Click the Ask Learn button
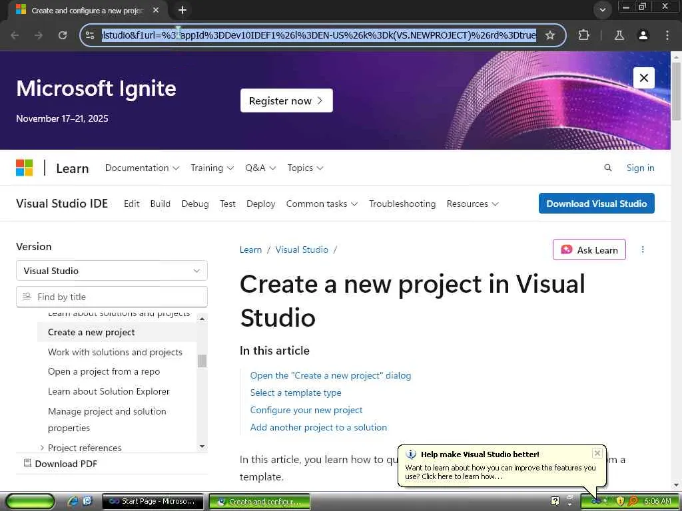Screen dimensions: 682x511 (589, 250)
